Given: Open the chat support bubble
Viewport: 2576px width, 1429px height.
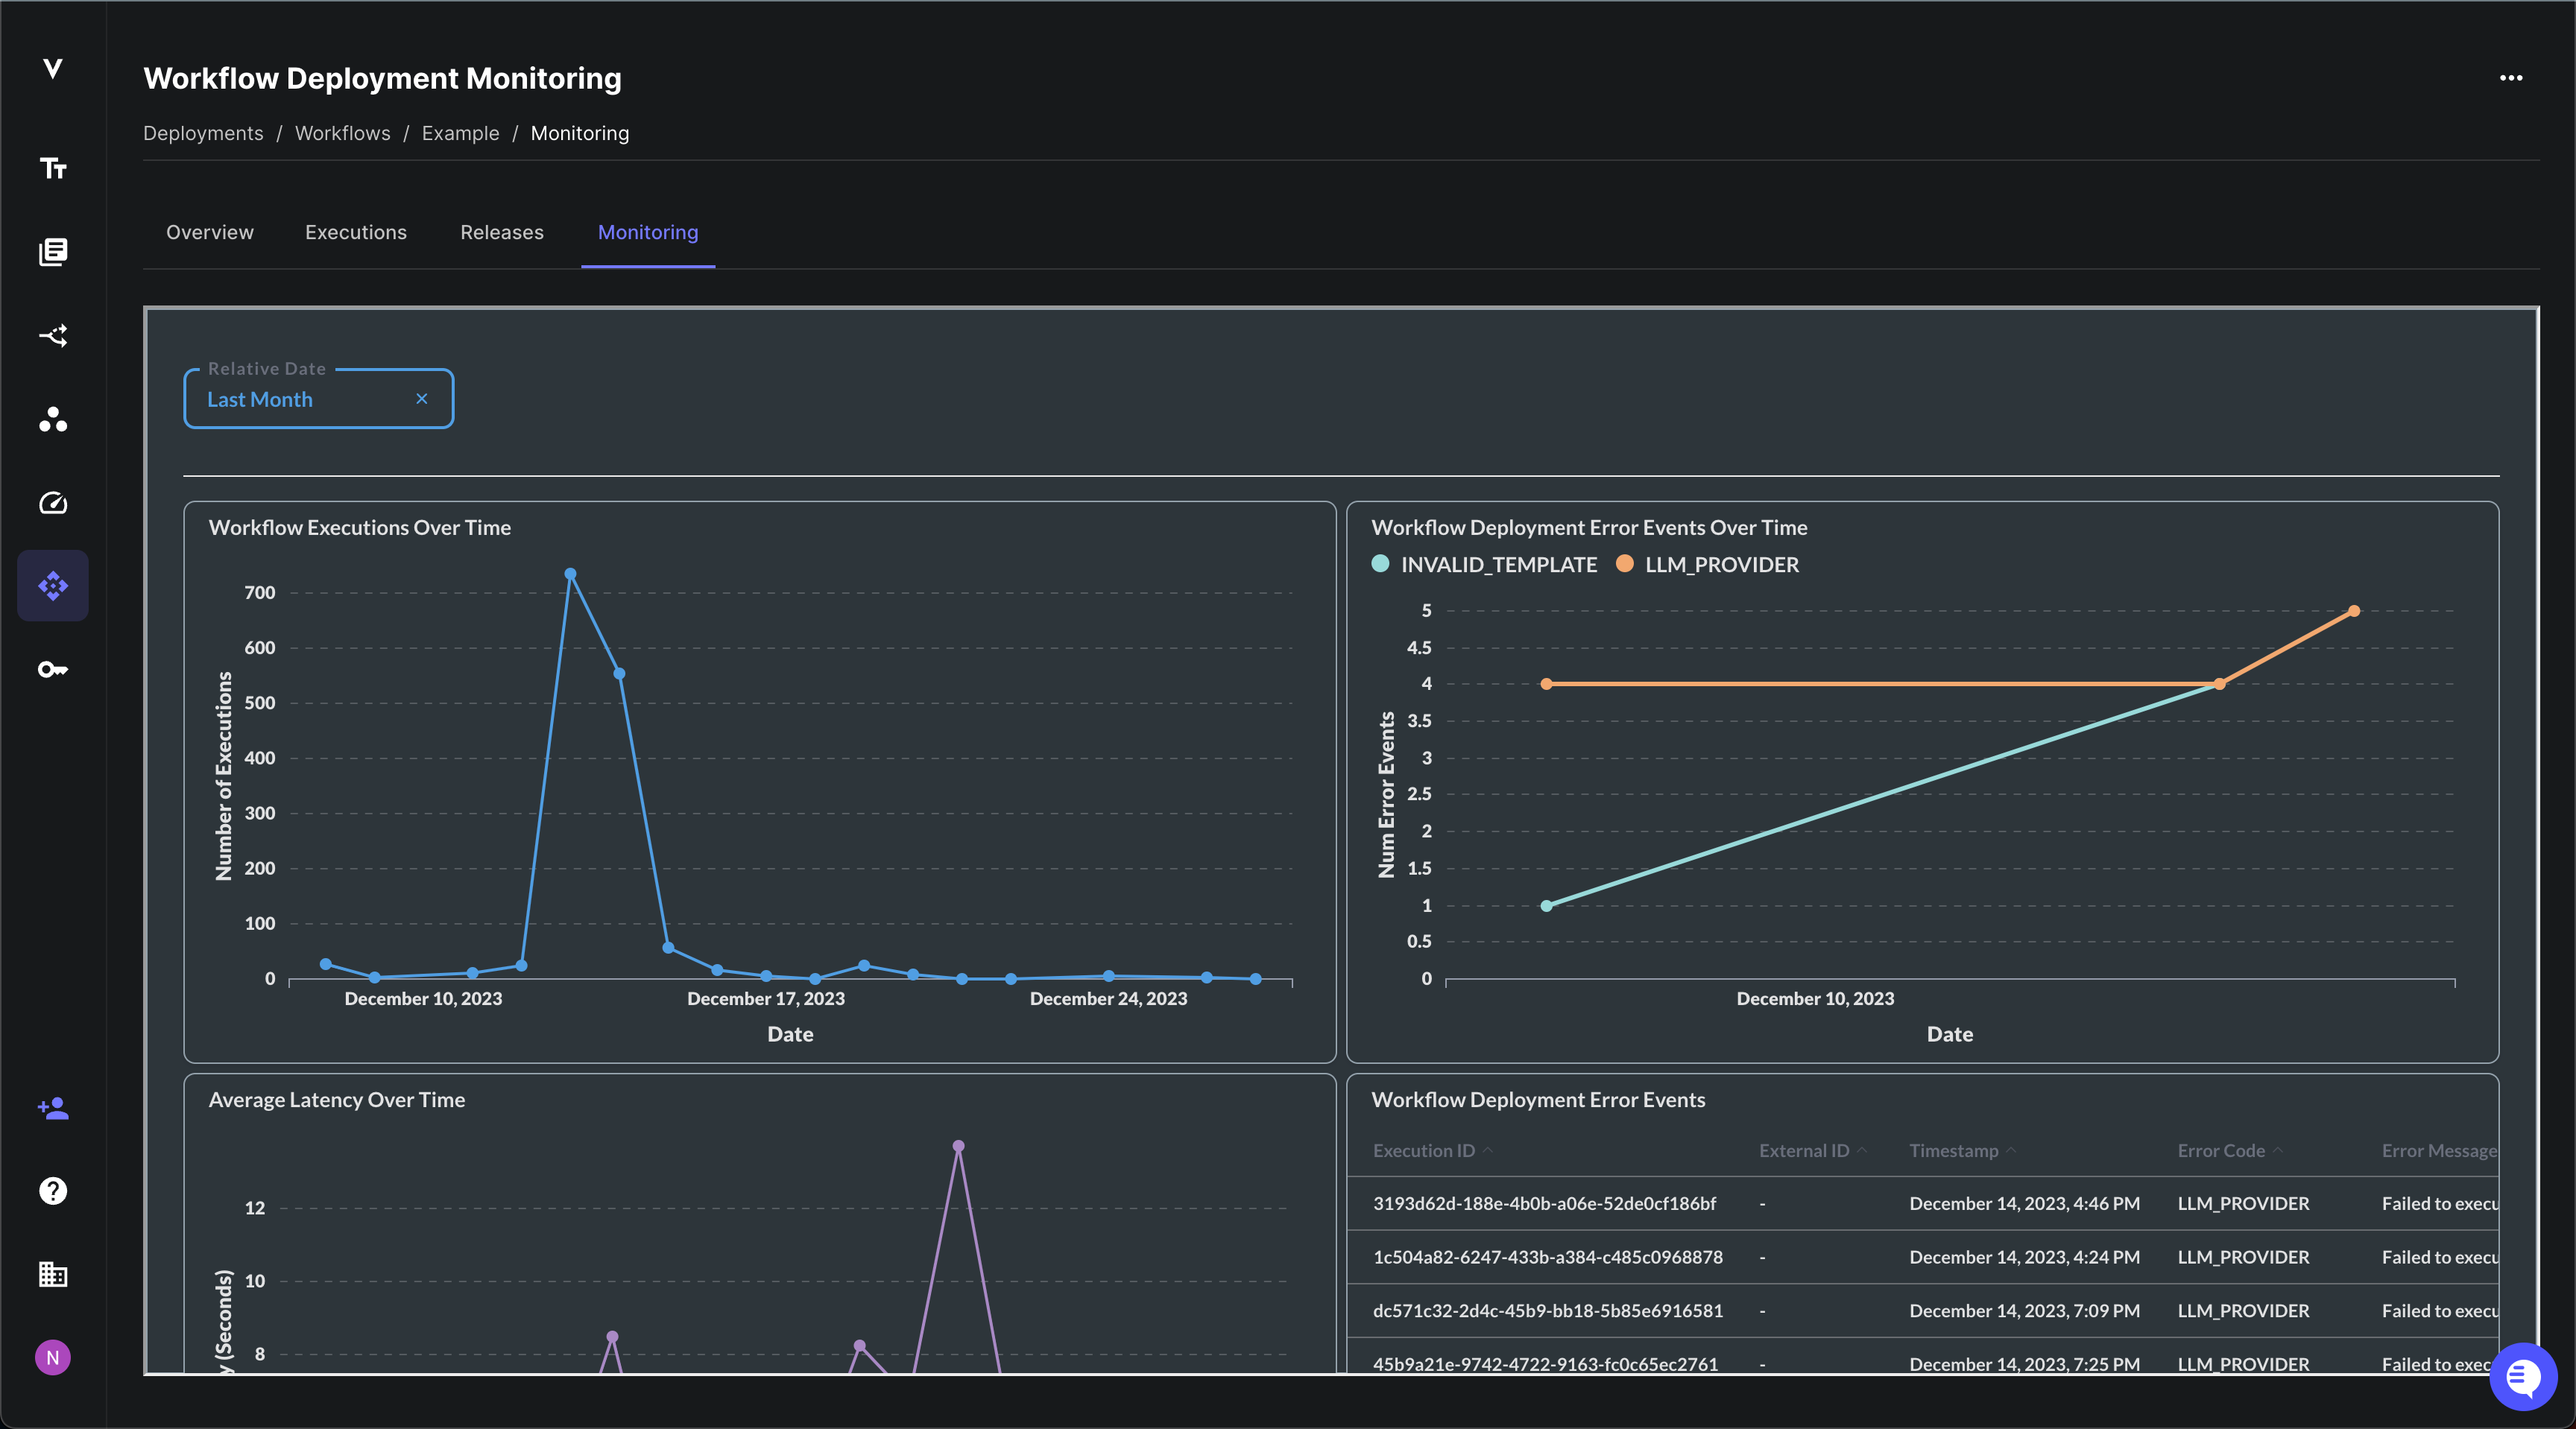Looking at the screenshot, I should (2522, 1377).
